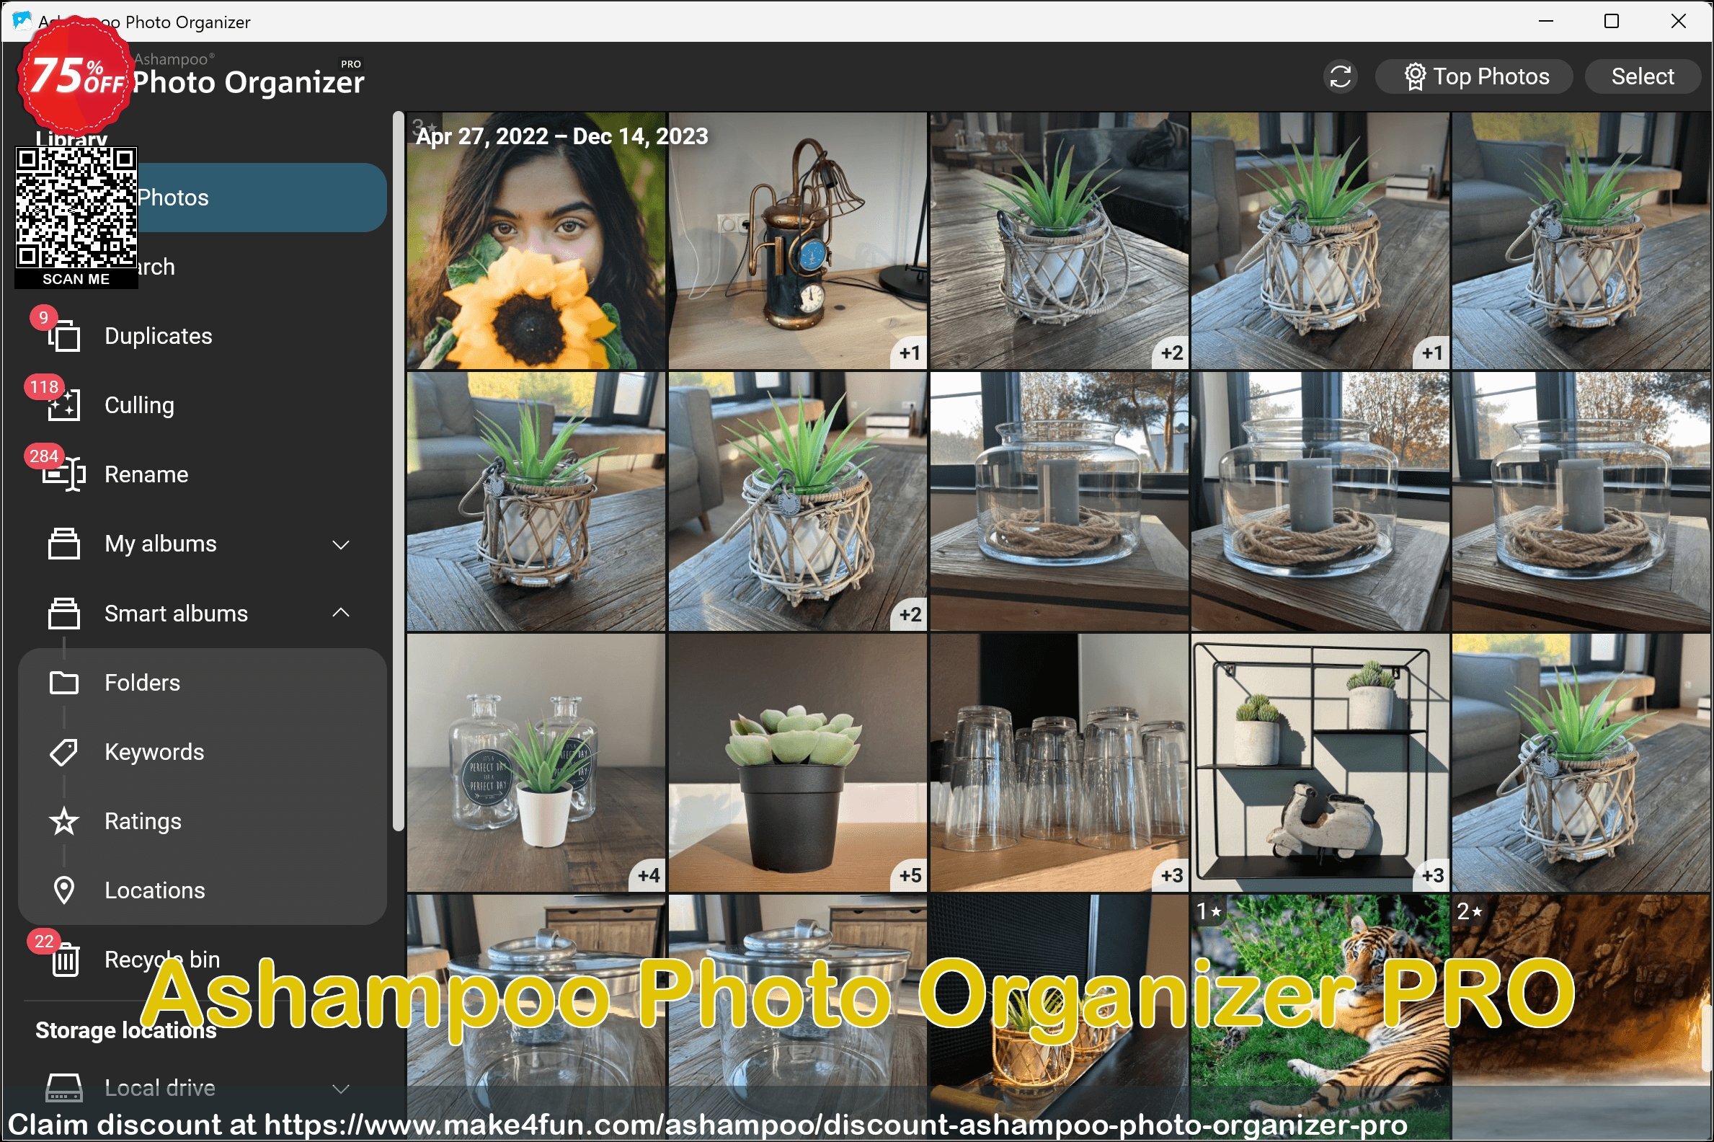Click the Locations pin icon
This screenshot has height=1142, width=1714.
pos(64,890)
